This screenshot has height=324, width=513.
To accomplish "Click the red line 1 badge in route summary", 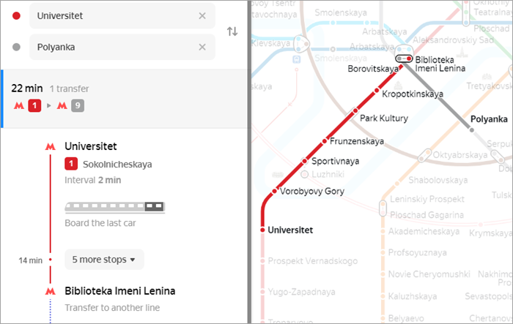I will [x=34, y=105].
